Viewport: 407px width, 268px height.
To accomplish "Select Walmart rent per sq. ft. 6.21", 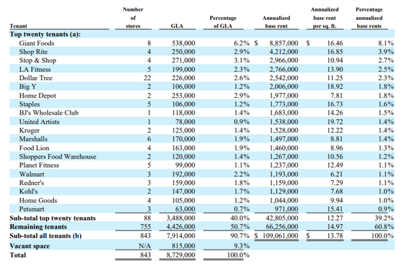I will (x=336, y=174).
